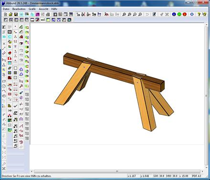Click the blue diamond target icon
Image resolution: width=210 pixels, height=180 pixels.
(x=192, y=14)
